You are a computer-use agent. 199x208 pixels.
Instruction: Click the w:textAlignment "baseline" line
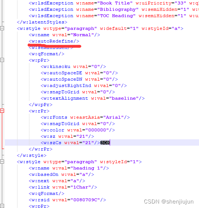(x=93, y=98)
